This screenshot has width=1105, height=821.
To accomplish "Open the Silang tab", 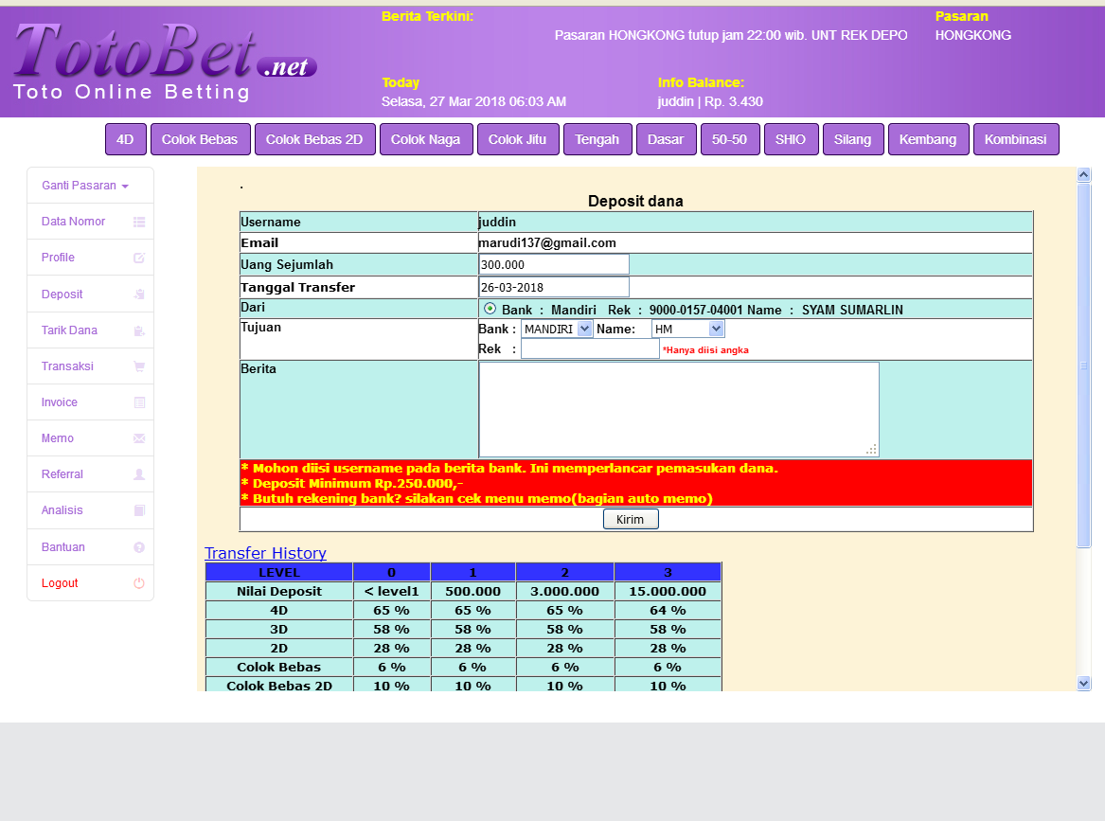I will (853, 139).
